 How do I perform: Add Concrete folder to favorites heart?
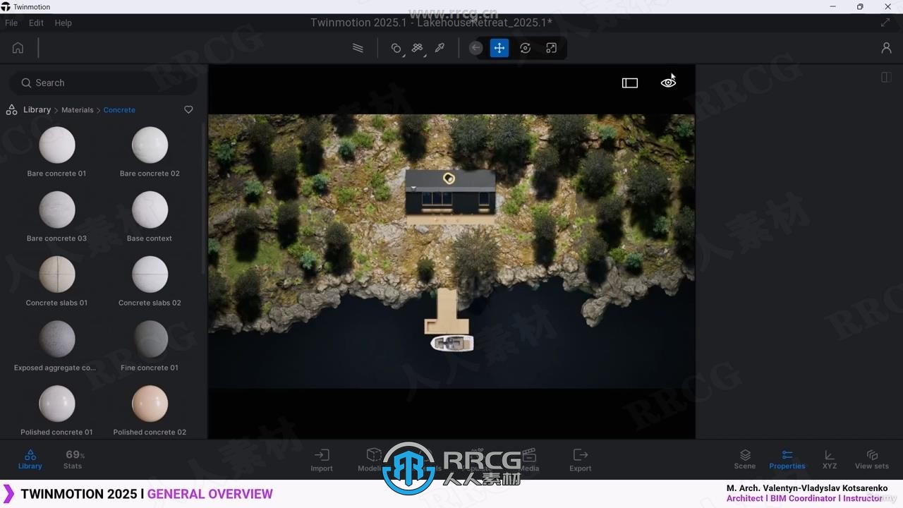(x=188, y=109)
